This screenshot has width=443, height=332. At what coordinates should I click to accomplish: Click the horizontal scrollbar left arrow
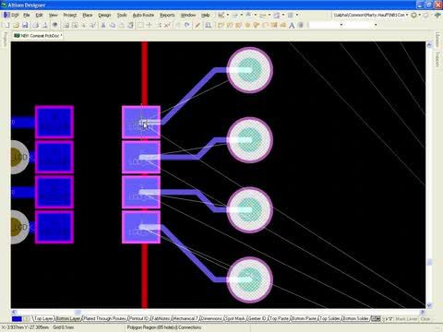[x=14, y=312]
